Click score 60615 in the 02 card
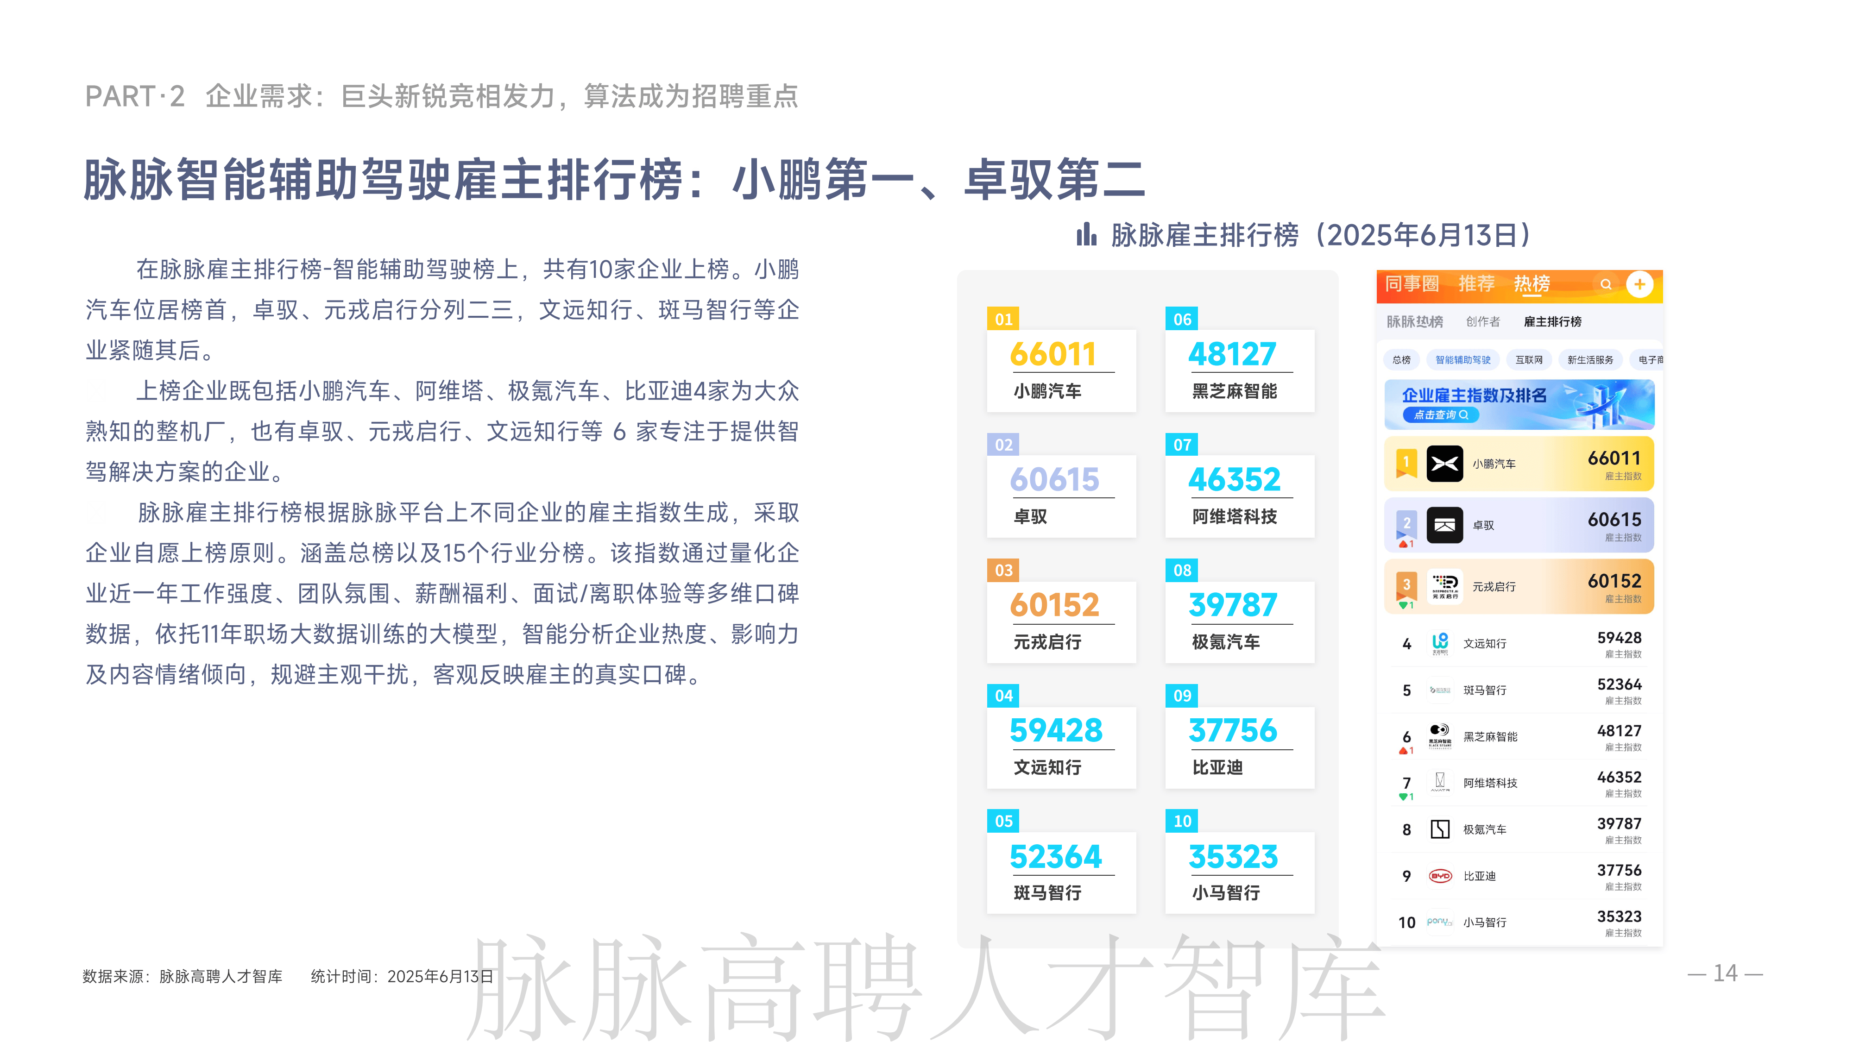The width and height of the screenshot is (1853, 1042). click(1054, 480)
